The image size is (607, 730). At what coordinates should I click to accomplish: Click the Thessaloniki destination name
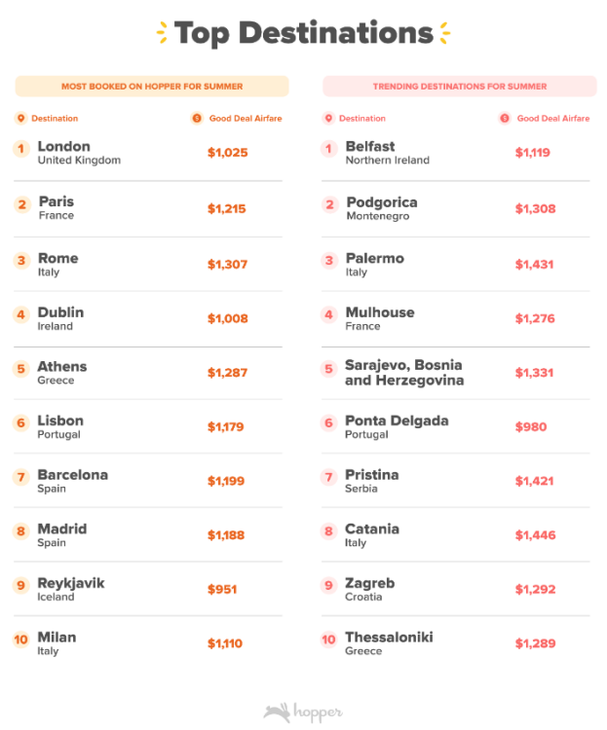coord(389,637)
